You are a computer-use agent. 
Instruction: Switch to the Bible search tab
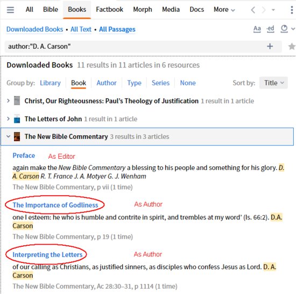[x=51, y=10]
